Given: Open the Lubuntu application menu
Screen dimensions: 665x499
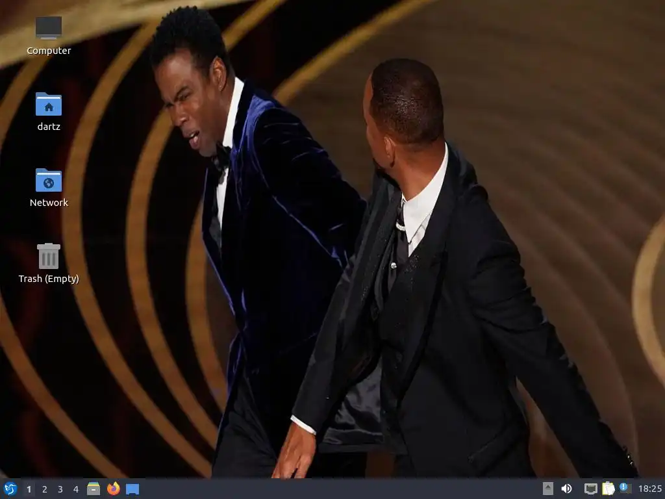Looking at the screenshot, I should pos(10,489).
